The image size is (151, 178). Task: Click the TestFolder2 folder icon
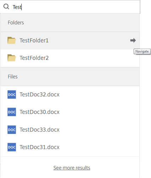(x=12, y=58)
